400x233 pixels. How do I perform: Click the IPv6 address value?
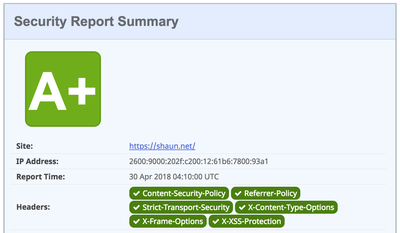(x=199, y=162)
